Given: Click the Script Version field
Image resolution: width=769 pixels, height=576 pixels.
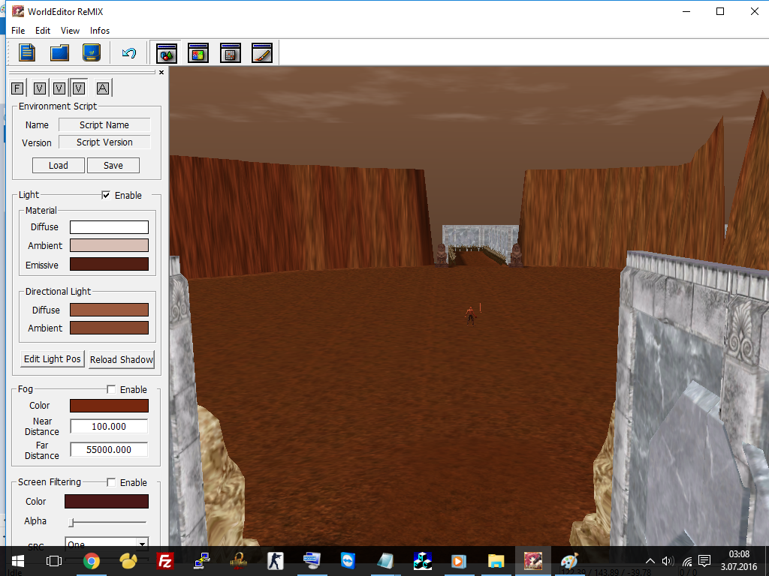Looking at the screenshot, I should tap(104, 142).
